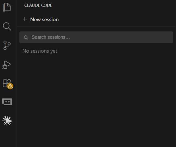176x147 pixels.
Task: Click the orange warning badge on Extensions
Action: (10, 86)
